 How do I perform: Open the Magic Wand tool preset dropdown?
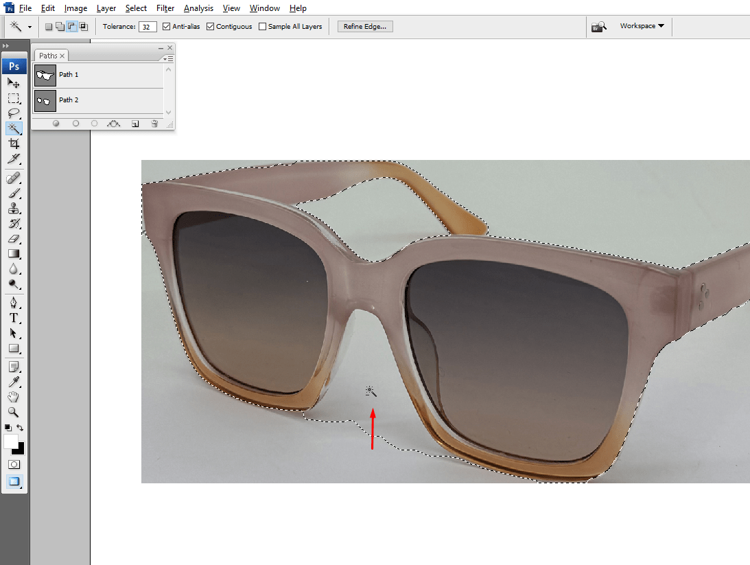[x=30, y=26]
